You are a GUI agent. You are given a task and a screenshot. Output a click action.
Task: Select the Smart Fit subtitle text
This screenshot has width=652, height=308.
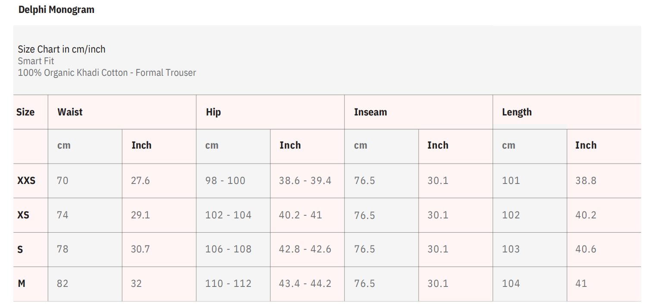(36, 61)
